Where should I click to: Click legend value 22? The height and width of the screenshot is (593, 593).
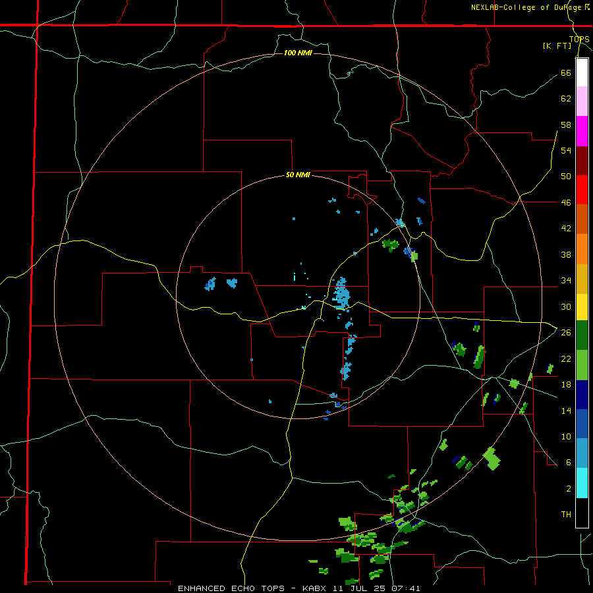[566, 358]
